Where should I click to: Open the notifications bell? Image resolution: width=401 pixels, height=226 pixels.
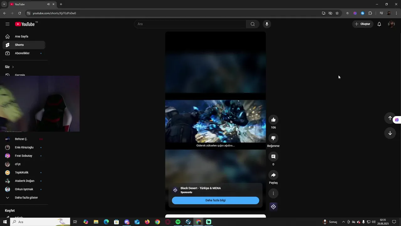click(379, 24)
